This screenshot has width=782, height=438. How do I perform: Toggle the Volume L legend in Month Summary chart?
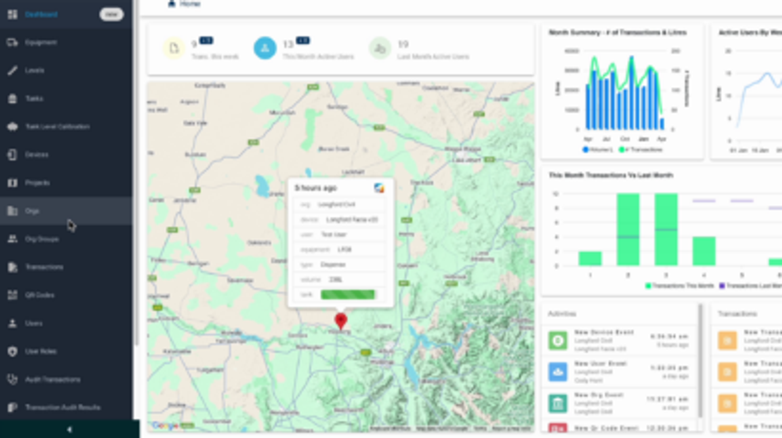(598, 150)
